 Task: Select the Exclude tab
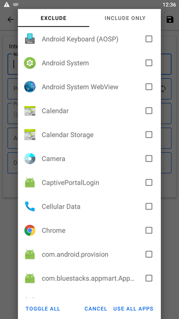[x=54, y=18]
